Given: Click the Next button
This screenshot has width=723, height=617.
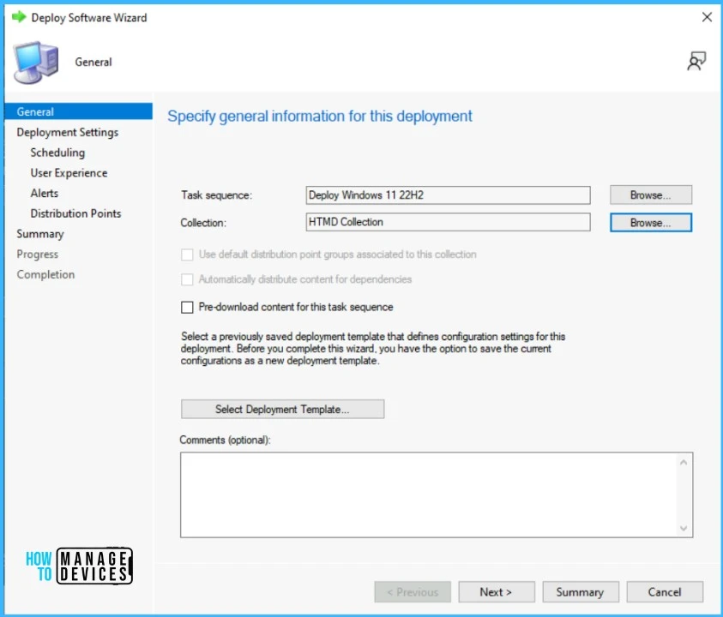Looking at the screenshot, I should click(x=496, y=592).
